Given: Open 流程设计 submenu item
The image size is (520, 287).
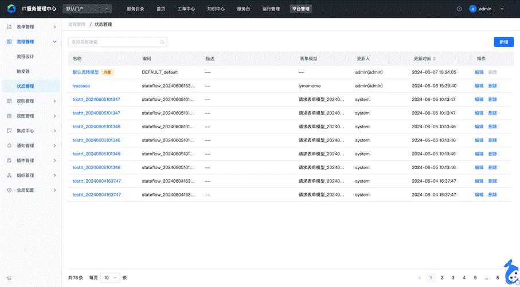Looking at the screenshot, I should pos(26,57).
